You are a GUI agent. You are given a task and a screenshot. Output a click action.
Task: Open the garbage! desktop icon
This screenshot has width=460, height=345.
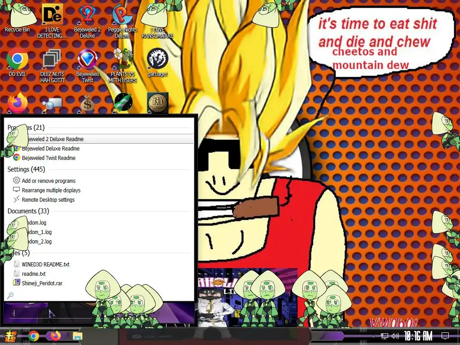tap(158, 62)
